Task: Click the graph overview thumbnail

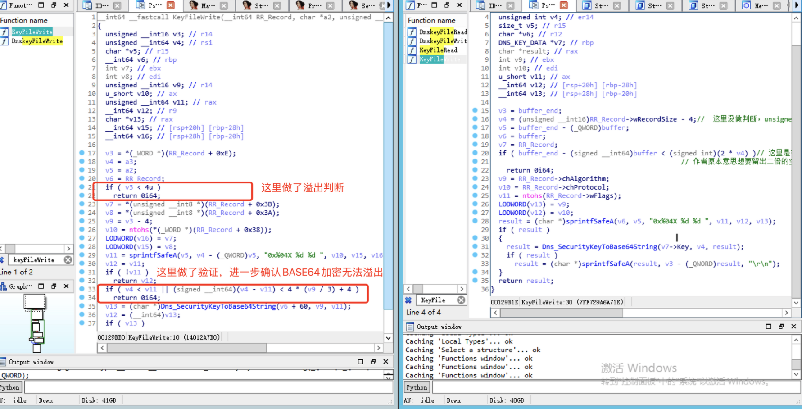Action: (x=36, y=322)
